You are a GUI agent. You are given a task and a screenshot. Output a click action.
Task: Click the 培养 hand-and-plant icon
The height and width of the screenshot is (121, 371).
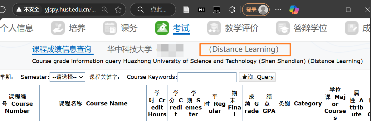[x=58, y=28]
